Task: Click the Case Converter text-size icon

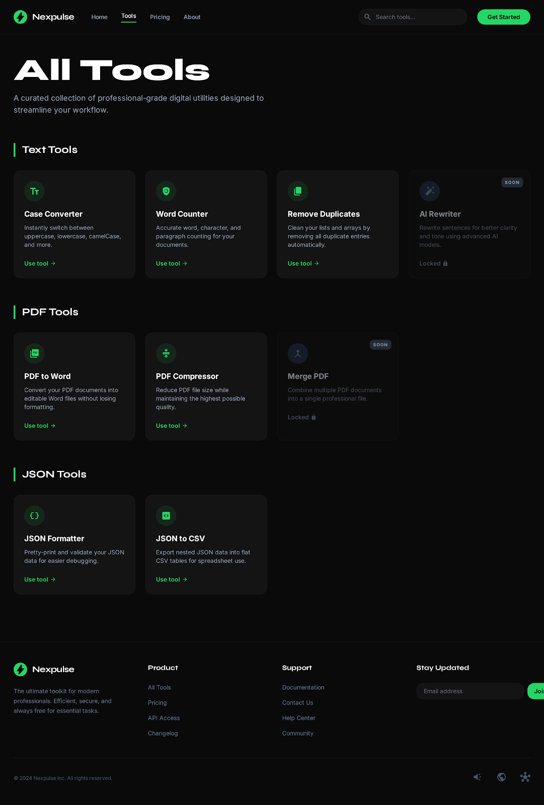Action: [x=34, y=191]
